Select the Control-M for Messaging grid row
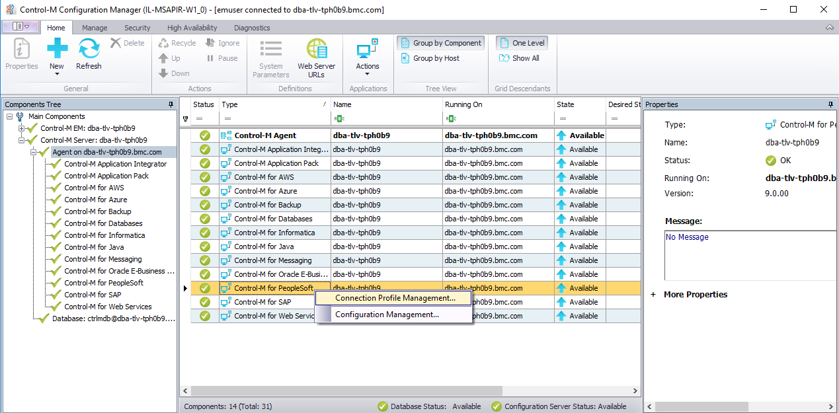The image size is (839, 413). pyautogui.click(x=416, y=260)
